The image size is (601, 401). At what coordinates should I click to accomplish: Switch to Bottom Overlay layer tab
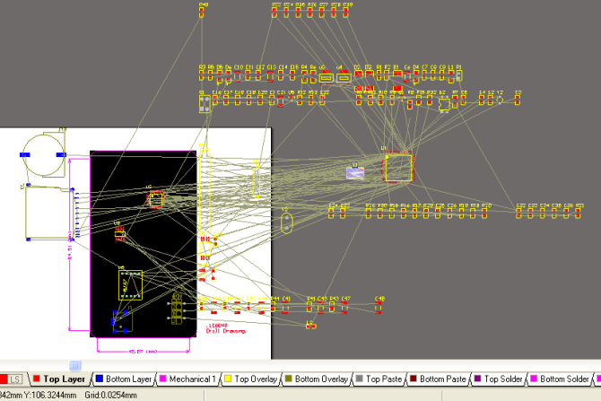(x=321, y=379)
